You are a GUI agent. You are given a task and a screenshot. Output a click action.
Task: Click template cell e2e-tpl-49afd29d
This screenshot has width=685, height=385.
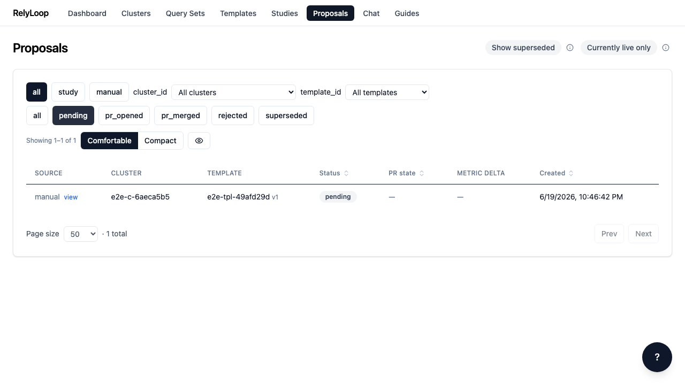(238, 197)
